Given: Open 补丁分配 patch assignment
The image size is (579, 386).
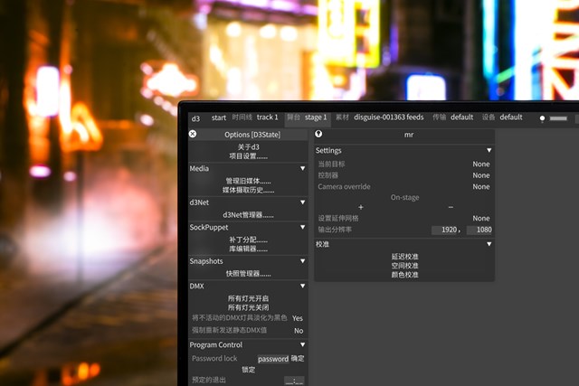Looking at the screenshot, I should pos(248,240).
